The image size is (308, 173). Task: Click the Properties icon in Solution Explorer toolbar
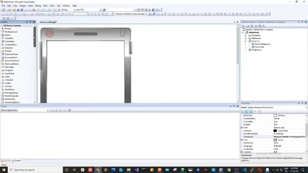(x=243, y=26)
